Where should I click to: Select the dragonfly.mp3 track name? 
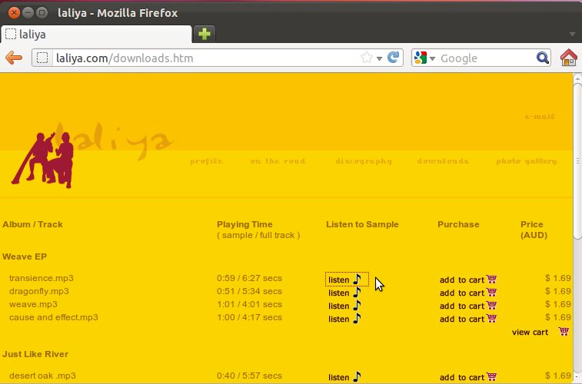point(39,291)
